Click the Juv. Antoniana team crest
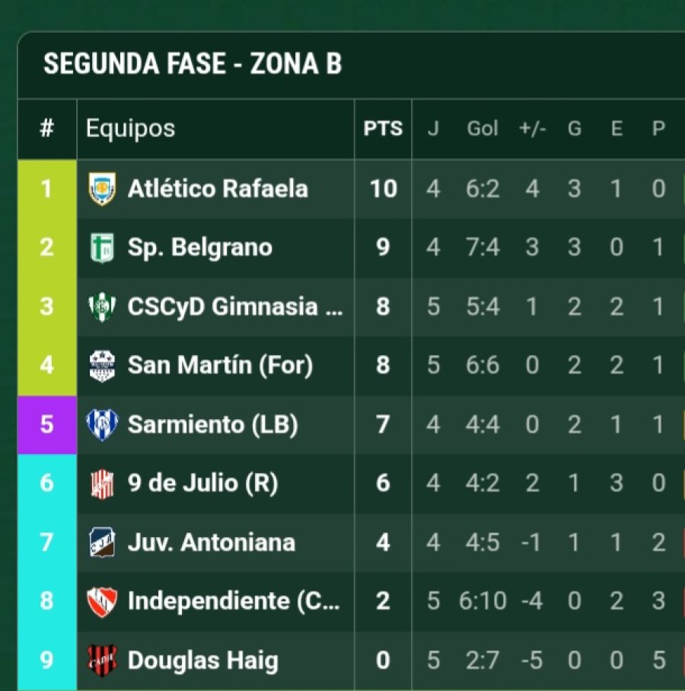Screen dimensions: 685x691 [x=102, y=542]
